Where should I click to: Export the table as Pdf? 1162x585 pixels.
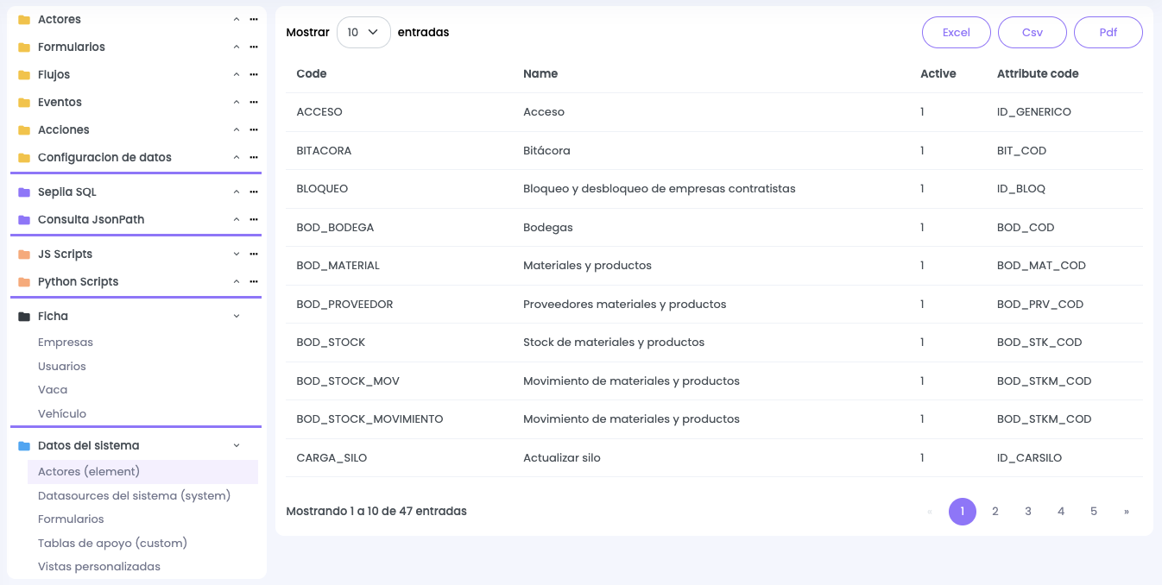tap(1108, 32)
